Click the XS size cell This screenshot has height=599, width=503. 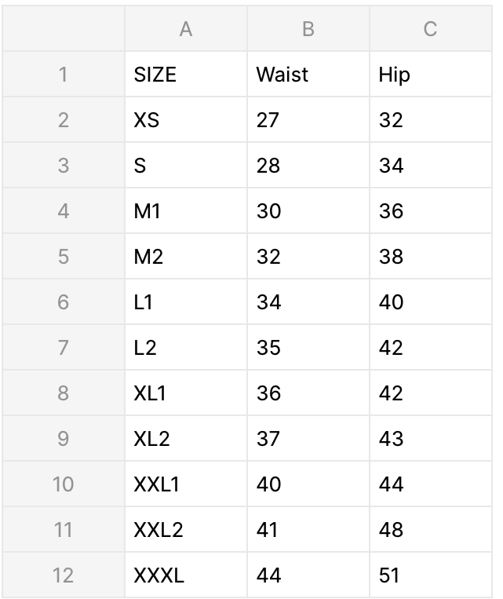pyautogui.click(x=185, y=120)
